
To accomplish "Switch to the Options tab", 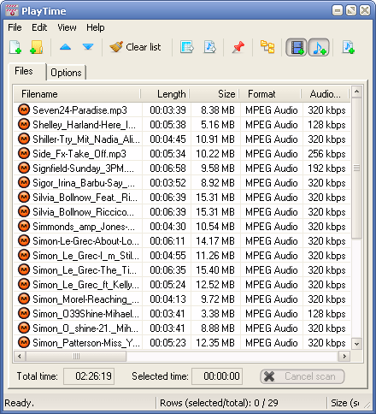I will tap(66, 73).
